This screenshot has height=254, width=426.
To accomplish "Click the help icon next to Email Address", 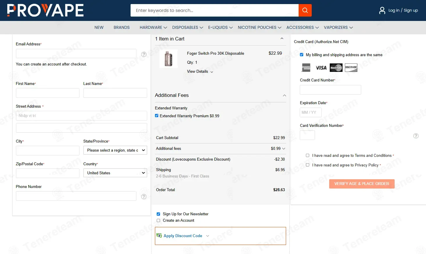I will click(x=144, y=54).
